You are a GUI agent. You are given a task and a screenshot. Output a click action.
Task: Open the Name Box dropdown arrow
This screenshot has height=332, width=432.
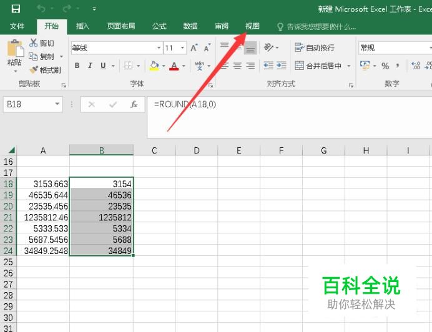57,105
